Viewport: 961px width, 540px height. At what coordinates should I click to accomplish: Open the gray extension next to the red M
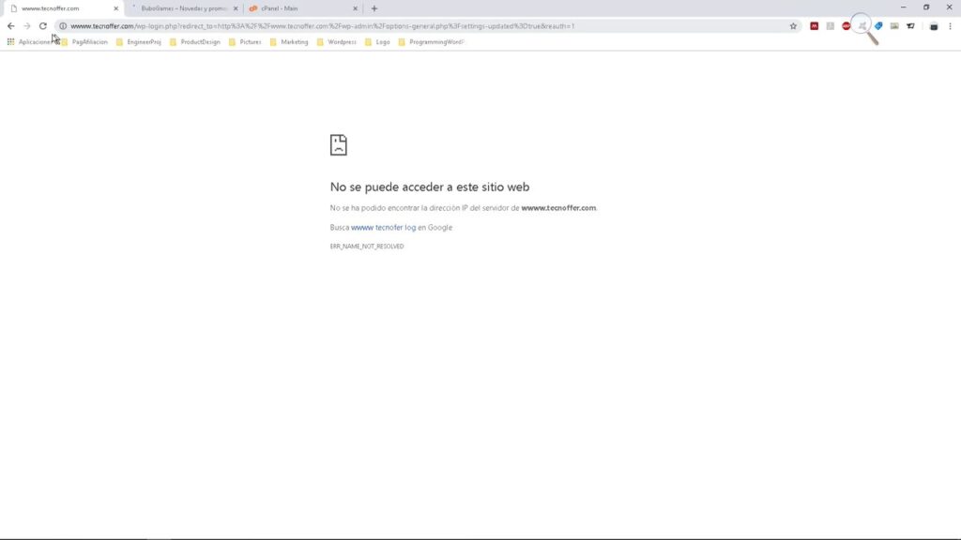tap(830, 26)
